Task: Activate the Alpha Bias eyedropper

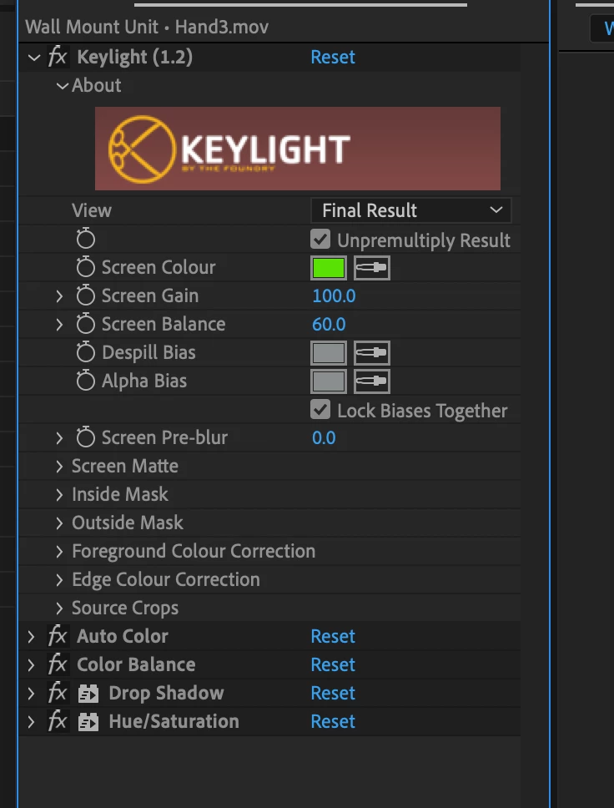Action: [372, 381]
